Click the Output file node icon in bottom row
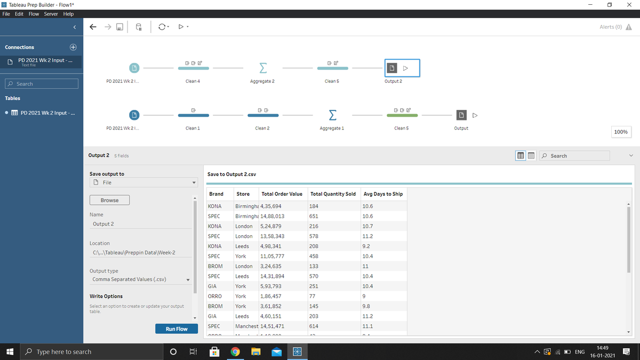Viewport: 640px width, 360px height. pyautogui.click(x=462, y=115)
